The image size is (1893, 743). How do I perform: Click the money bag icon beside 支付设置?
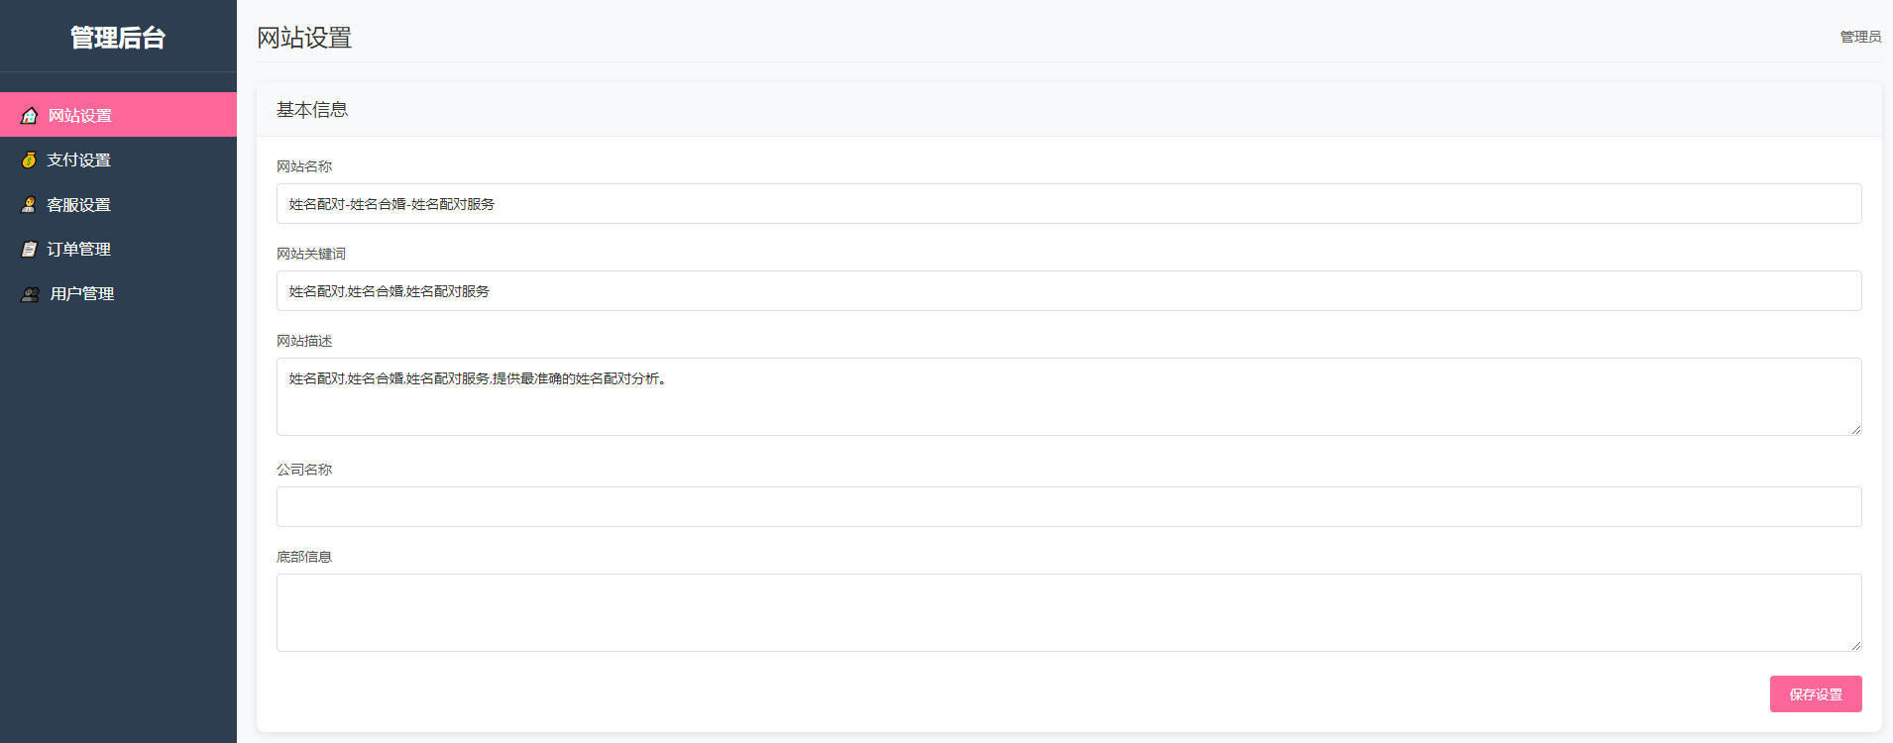[29, 160]
